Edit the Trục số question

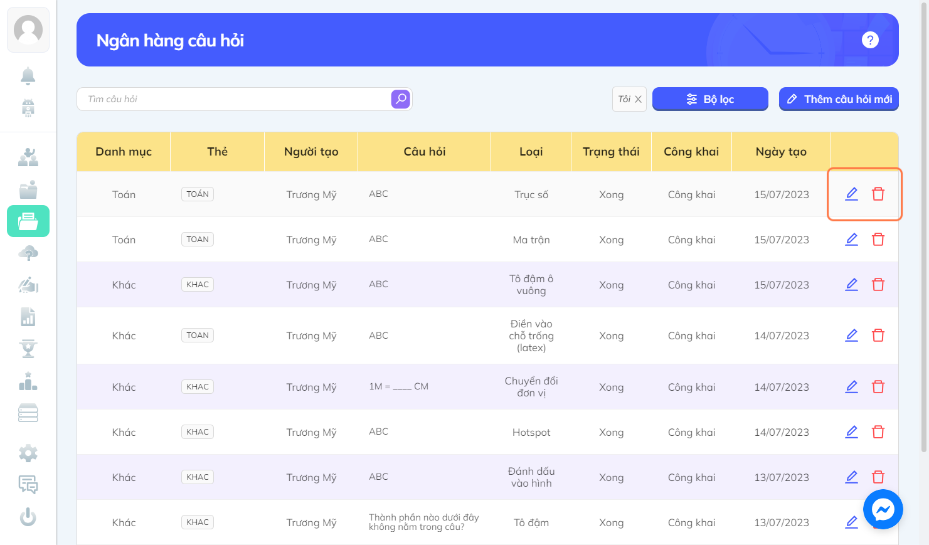coord(851,194)
